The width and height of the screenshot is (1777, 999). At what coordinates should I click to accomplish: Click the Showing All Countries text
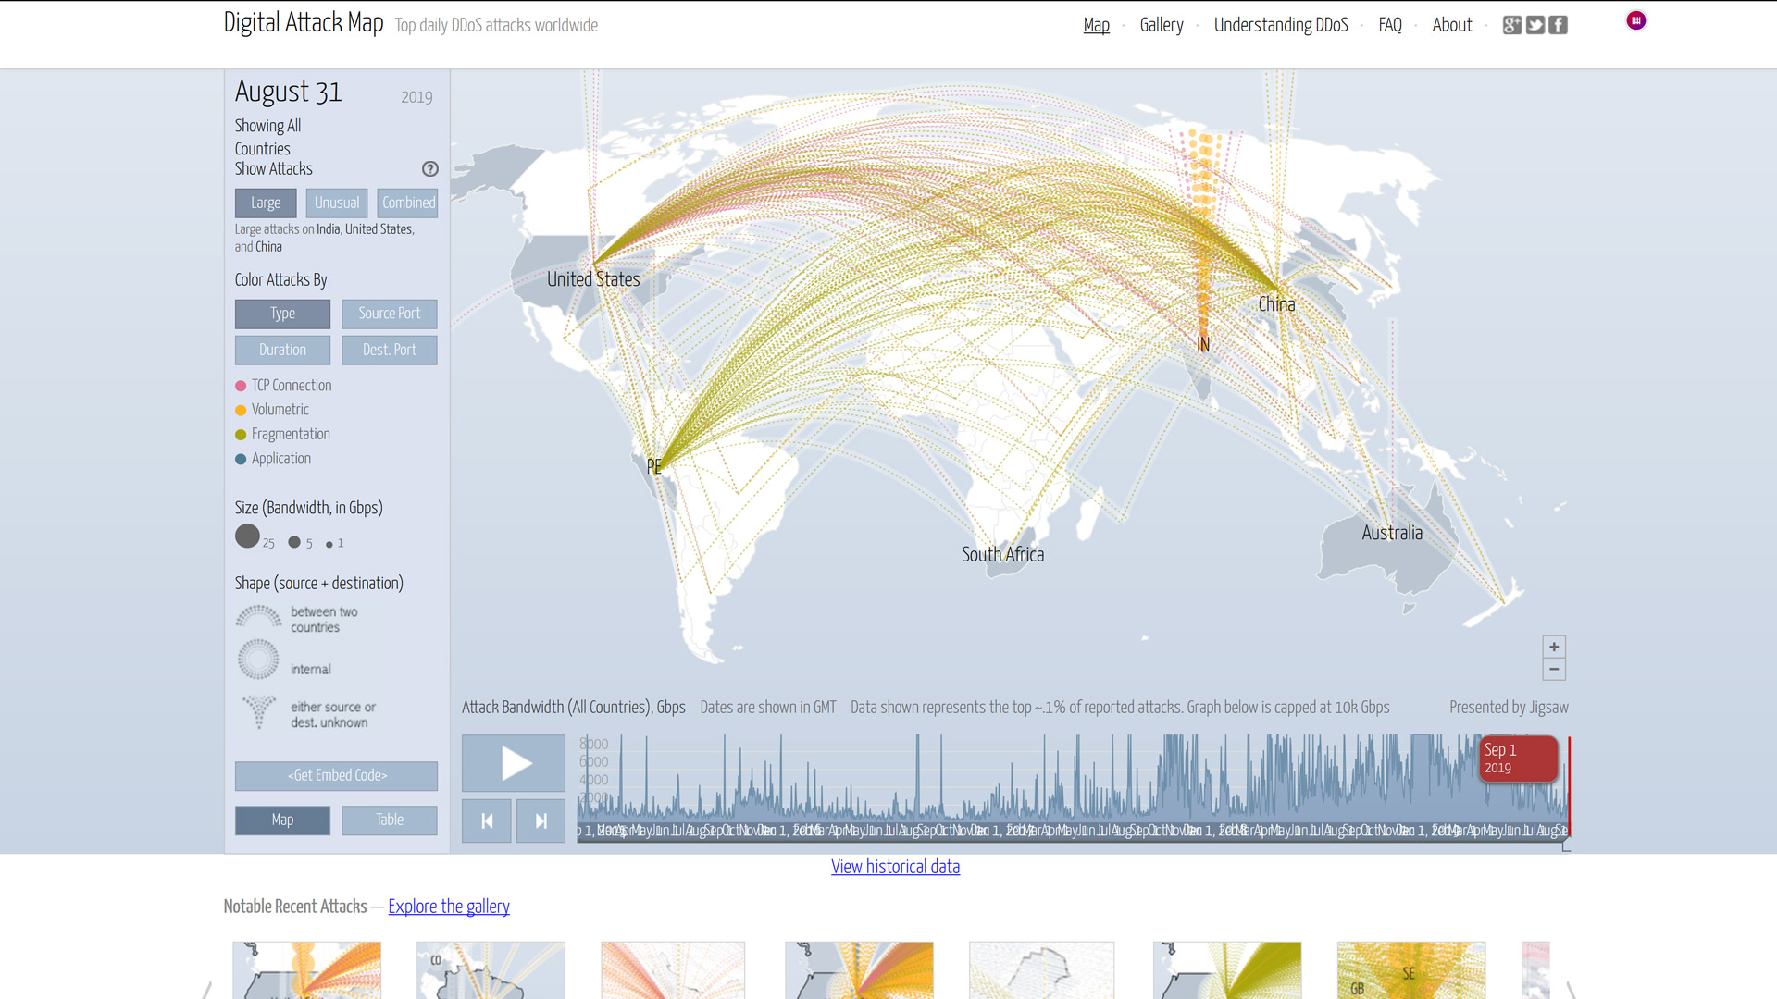[x=267, y=137]
